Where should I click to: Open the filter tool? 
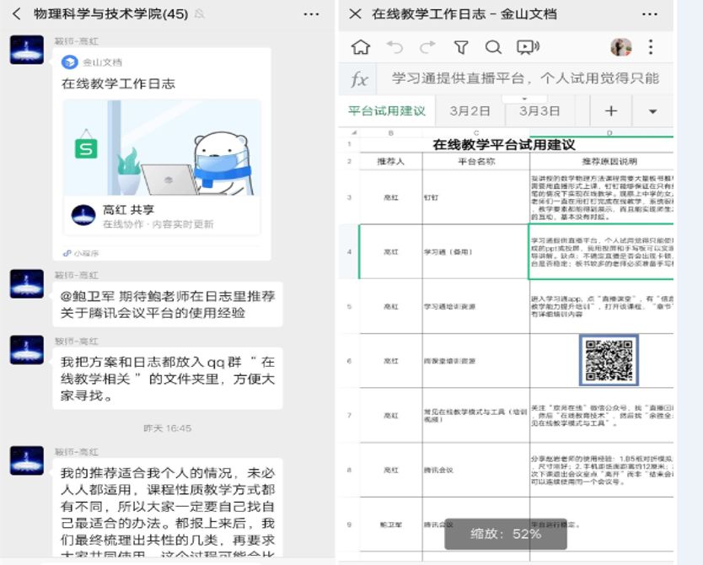pos(460,47)
